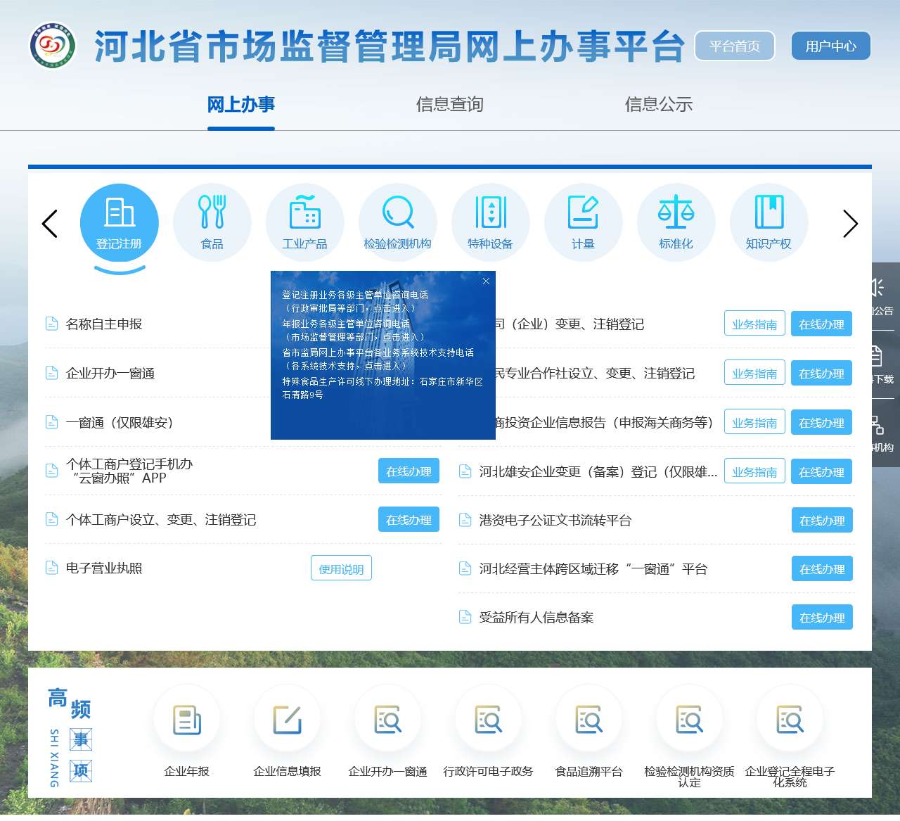Choose the 计量 category icon
The image size is (900, 821).
(584, 223)
